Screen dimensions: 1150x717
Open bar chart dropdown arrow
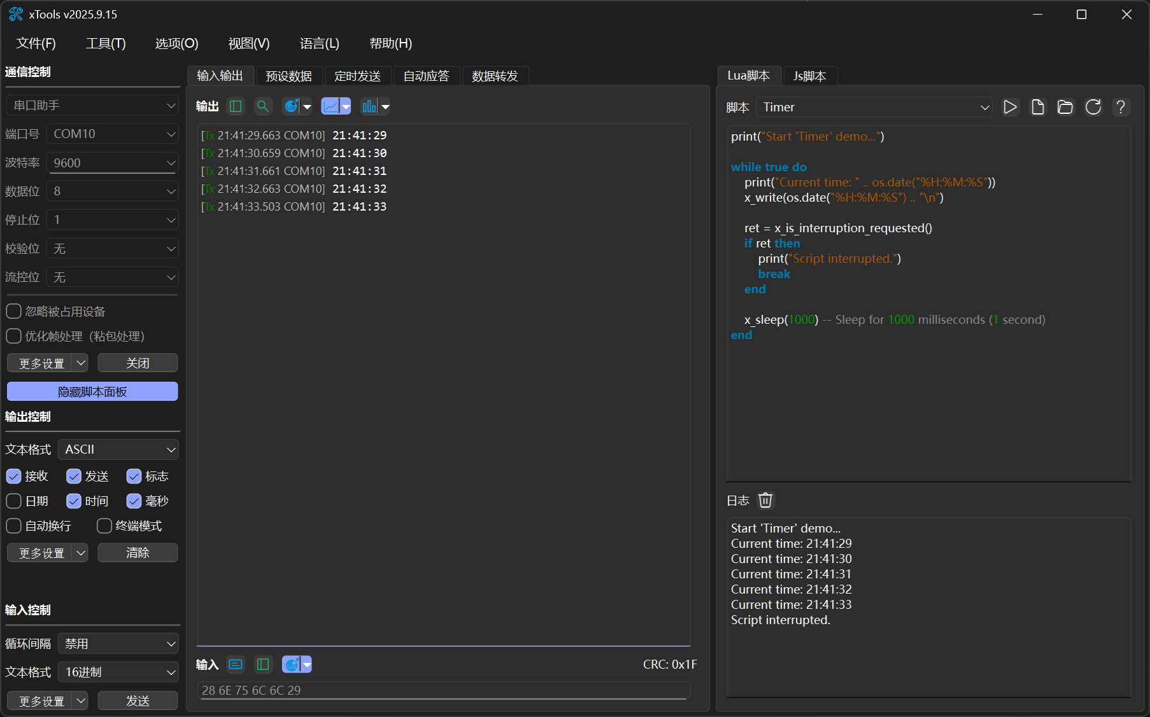385,106
